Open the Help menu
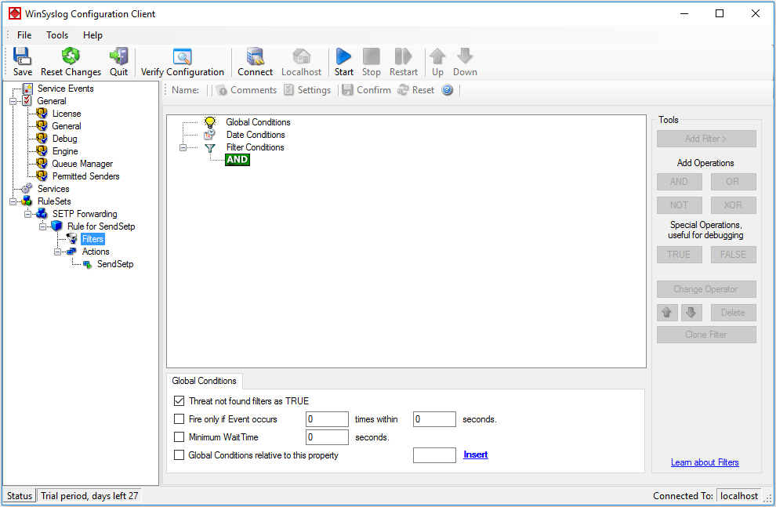Image resolution: width=776 pixels, height=507 pixels. coord(92,35)
